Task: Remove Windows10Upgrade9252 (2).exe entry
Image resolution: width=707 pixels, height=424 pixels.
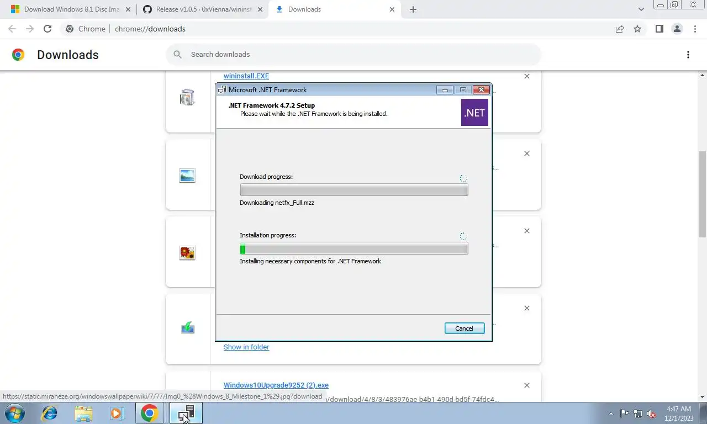Action: 527,385
